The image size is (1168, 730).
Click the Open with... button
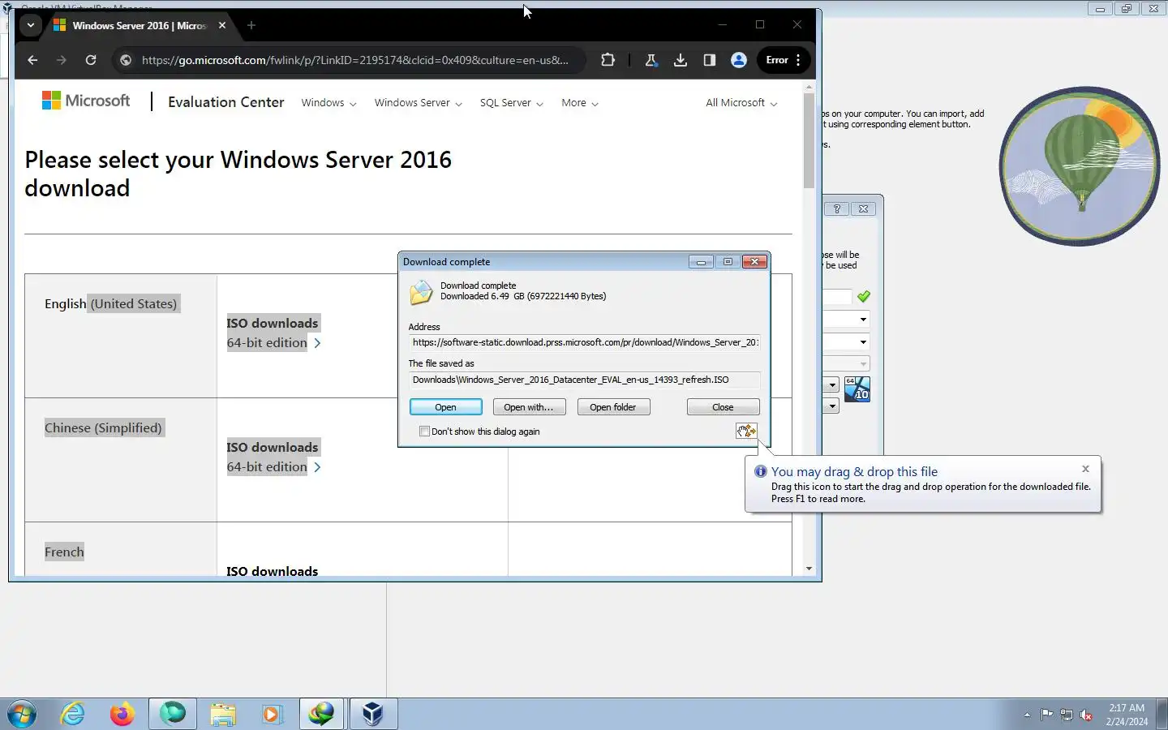click(528, 407)
